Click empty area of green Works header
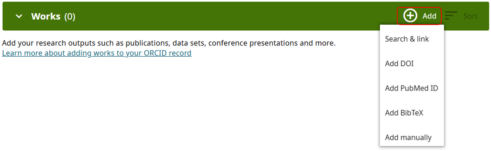 click(231, 16)
